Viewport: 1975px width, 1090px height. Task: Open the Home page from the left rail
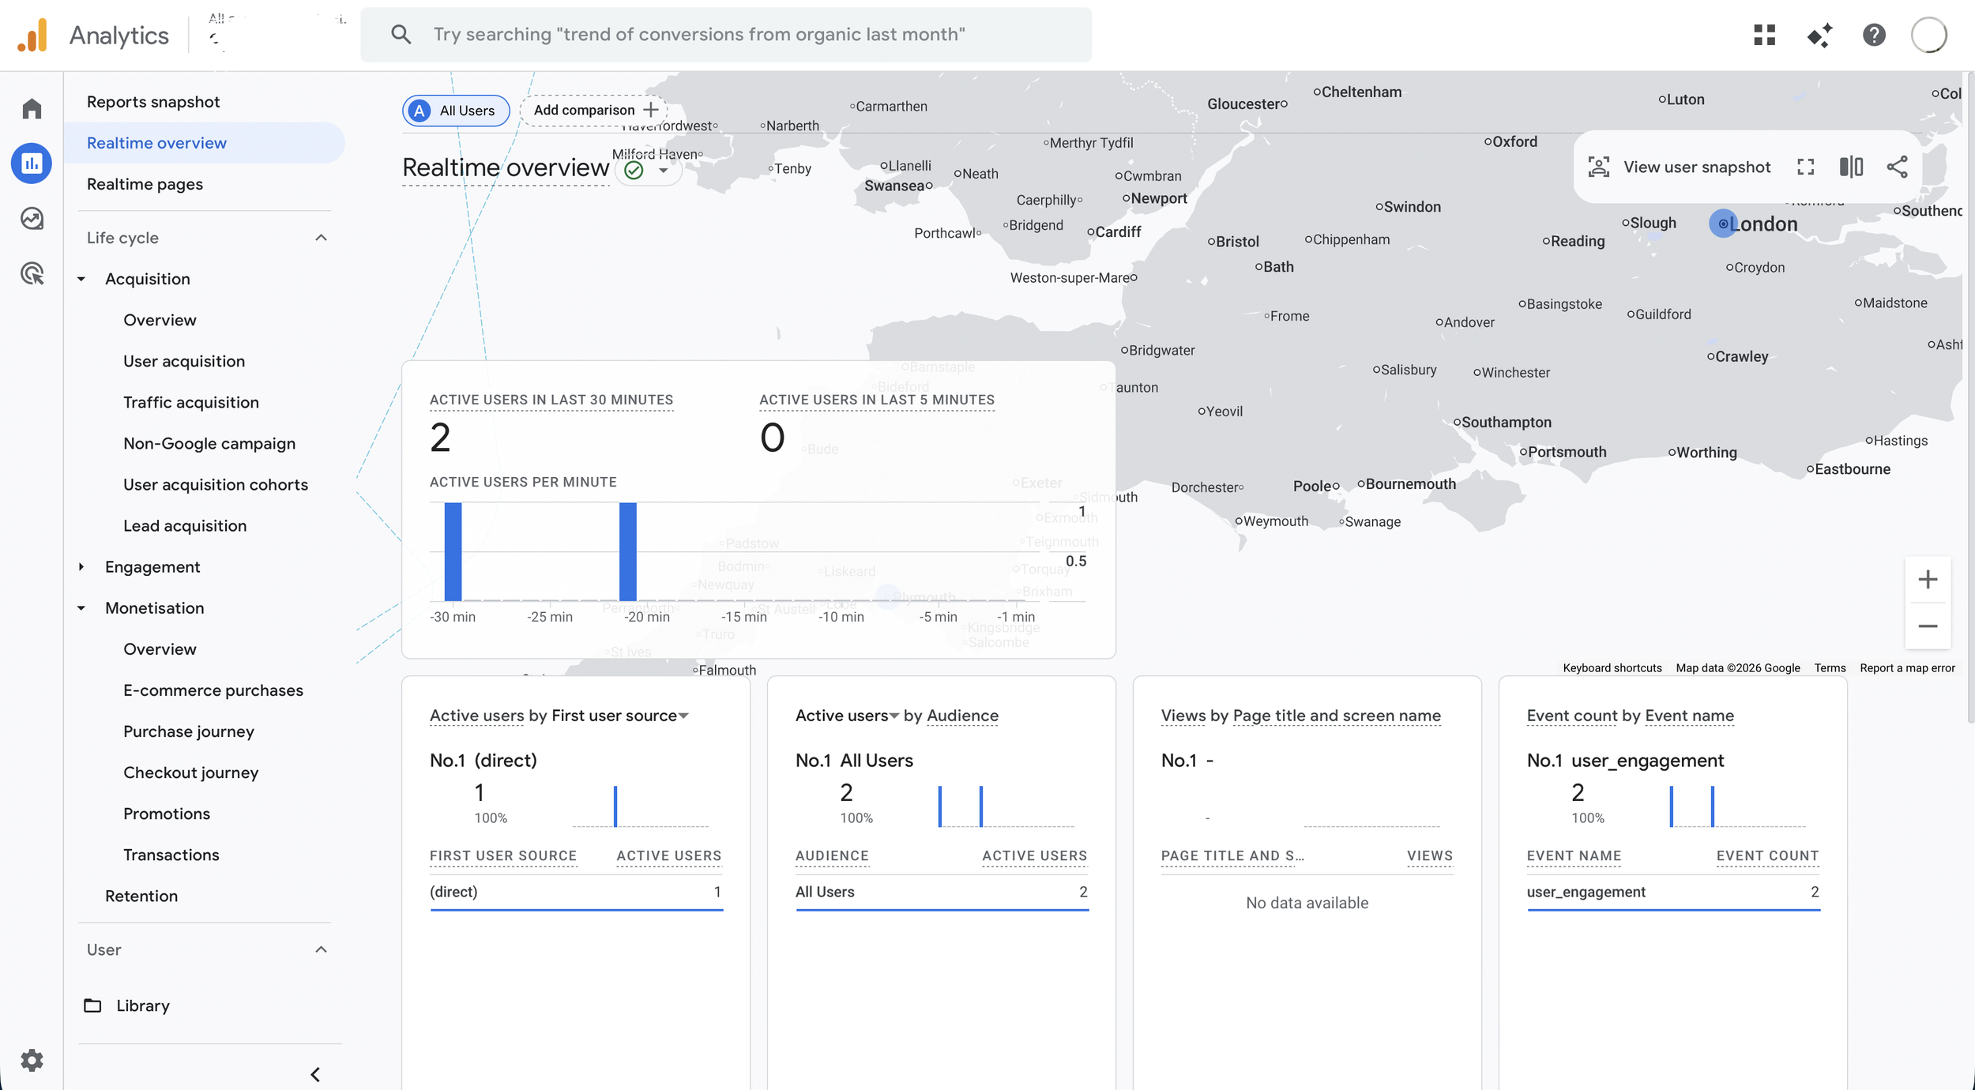pos(32,108)
